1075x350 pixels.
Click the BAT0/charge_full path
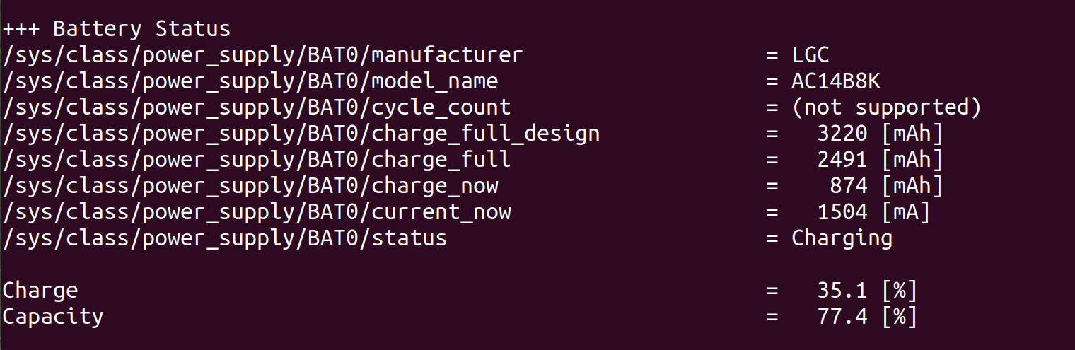(x=257, y=160)
